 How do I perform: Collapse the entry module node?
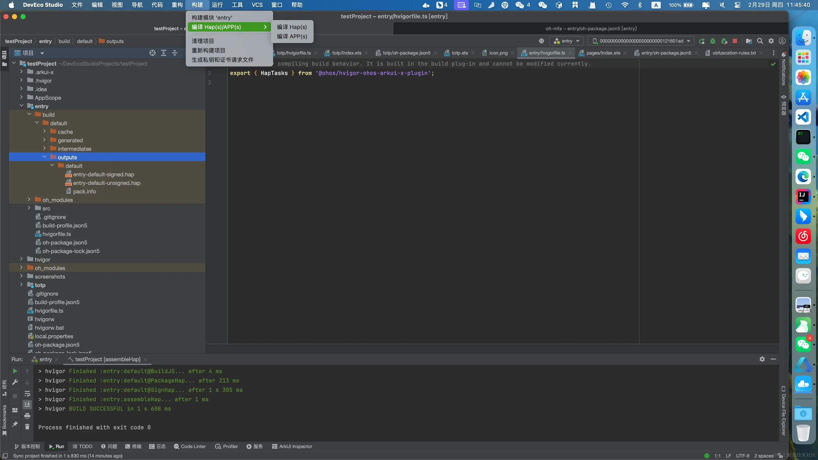click(x=22, y=106)
